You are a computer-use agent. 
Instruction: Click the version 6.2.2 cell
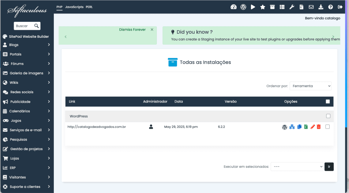pyautogui.click(x=222, y=127)
